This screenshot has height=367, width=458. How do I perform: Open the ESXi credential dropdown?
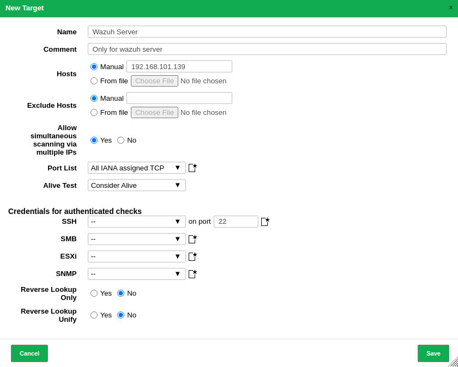137,256
